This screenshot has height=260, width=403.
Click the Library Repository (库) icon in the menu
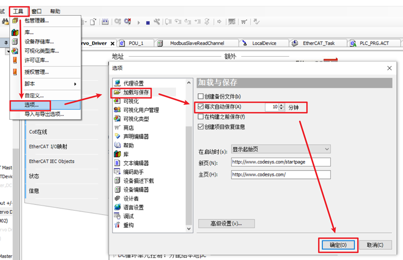tap(15, 33)
